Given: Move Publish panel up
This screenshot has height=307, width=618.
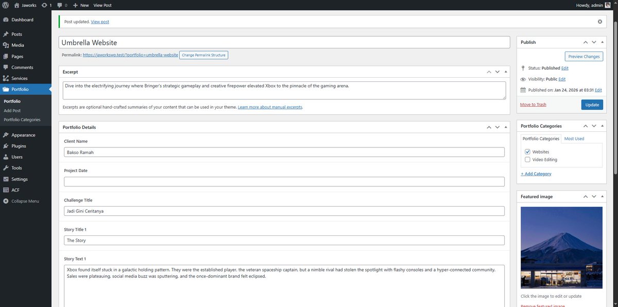Looking at the screenshot, I should tap(586, 42).
